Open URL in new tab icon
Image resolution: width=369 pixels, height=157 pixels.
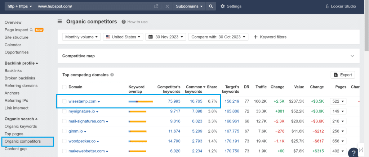[x=156, y=6]
